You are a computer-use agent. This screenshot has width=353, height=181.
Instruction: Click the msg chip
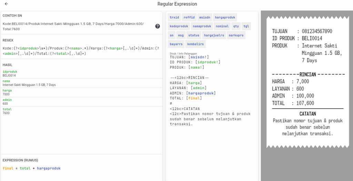coord(181,35)
